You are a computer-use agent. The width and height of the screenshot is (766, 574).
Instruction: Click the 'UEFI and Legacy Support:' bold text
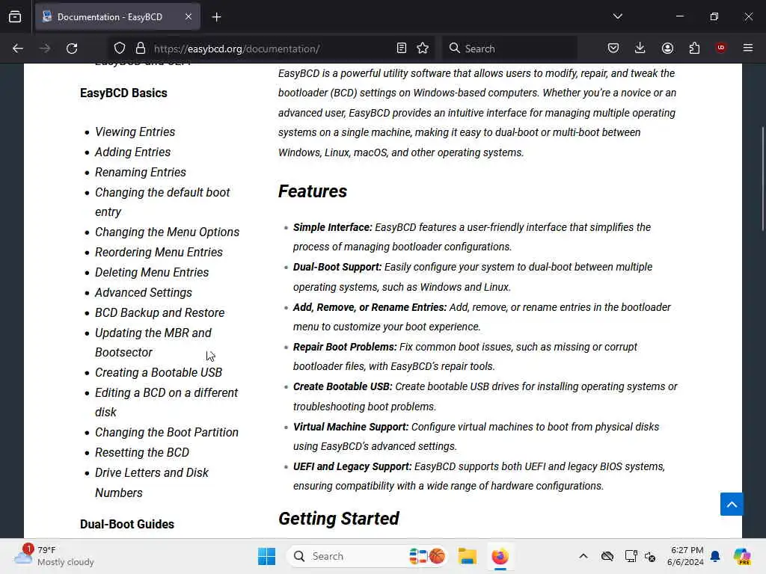353,466
